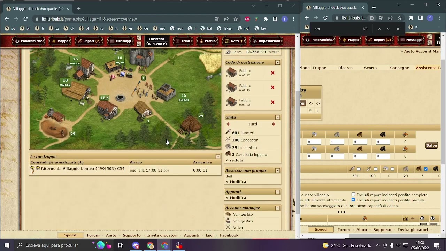The width and height of the screenshot is (446, 251).
Task: Open Mappa in left window
Action: click(60, 41)
